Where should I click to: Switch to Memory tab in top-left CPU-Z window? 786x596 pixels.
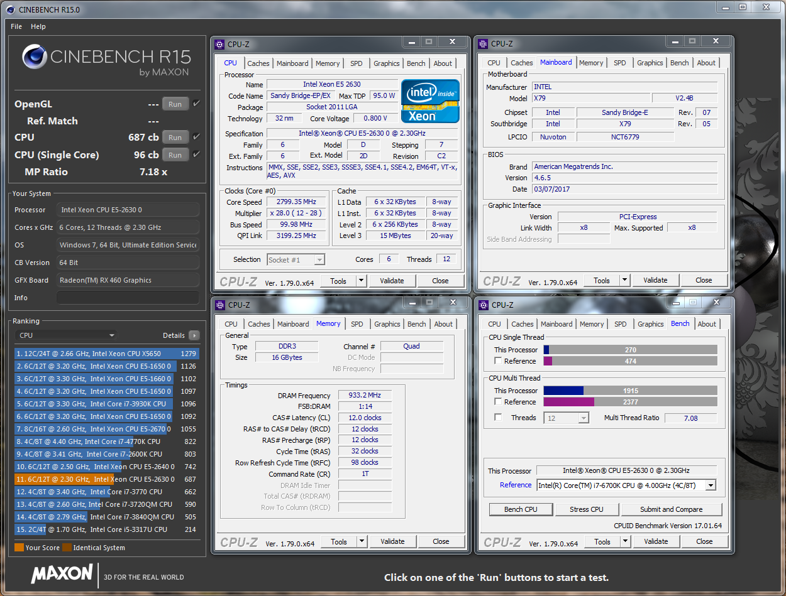point(328,63)
